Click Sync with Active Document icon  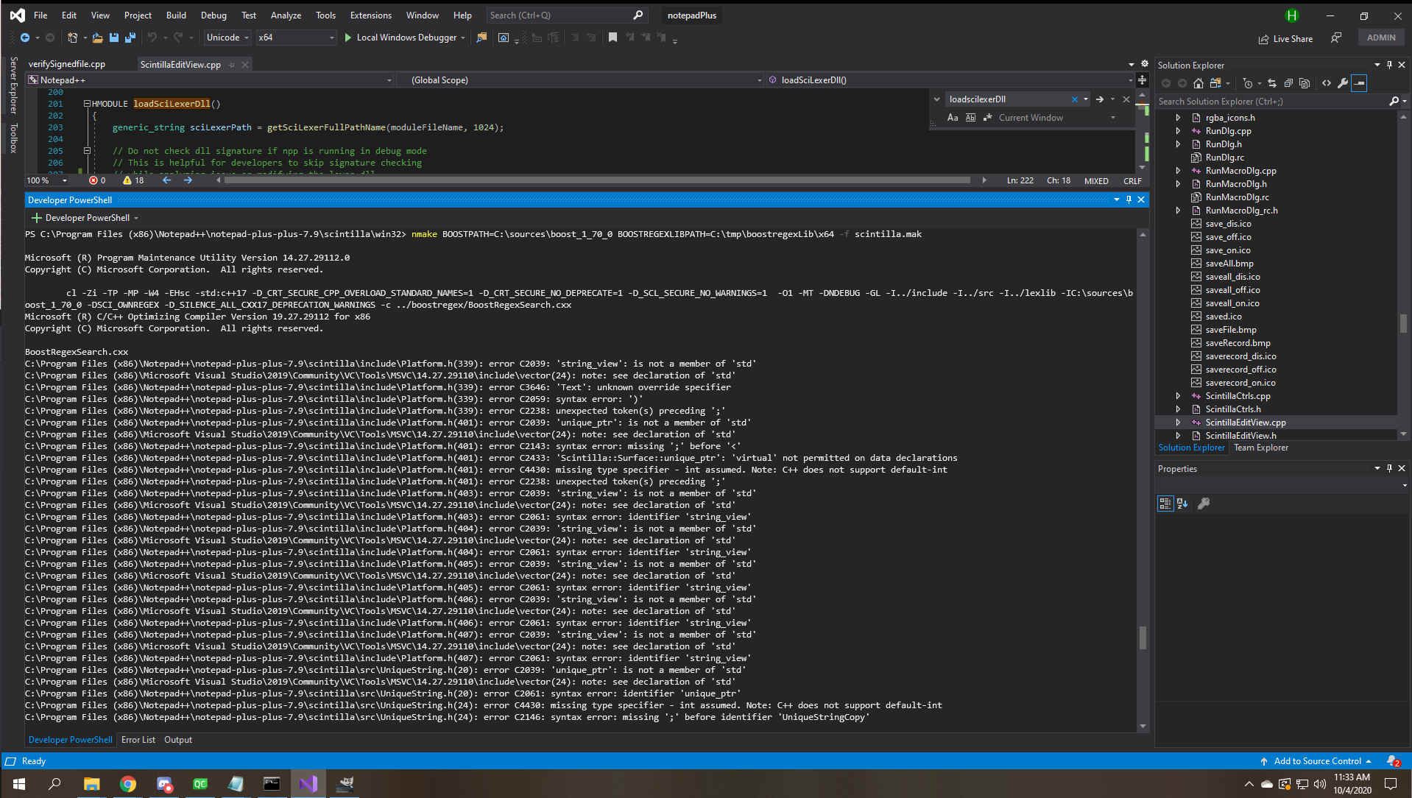click(1272, 83)
